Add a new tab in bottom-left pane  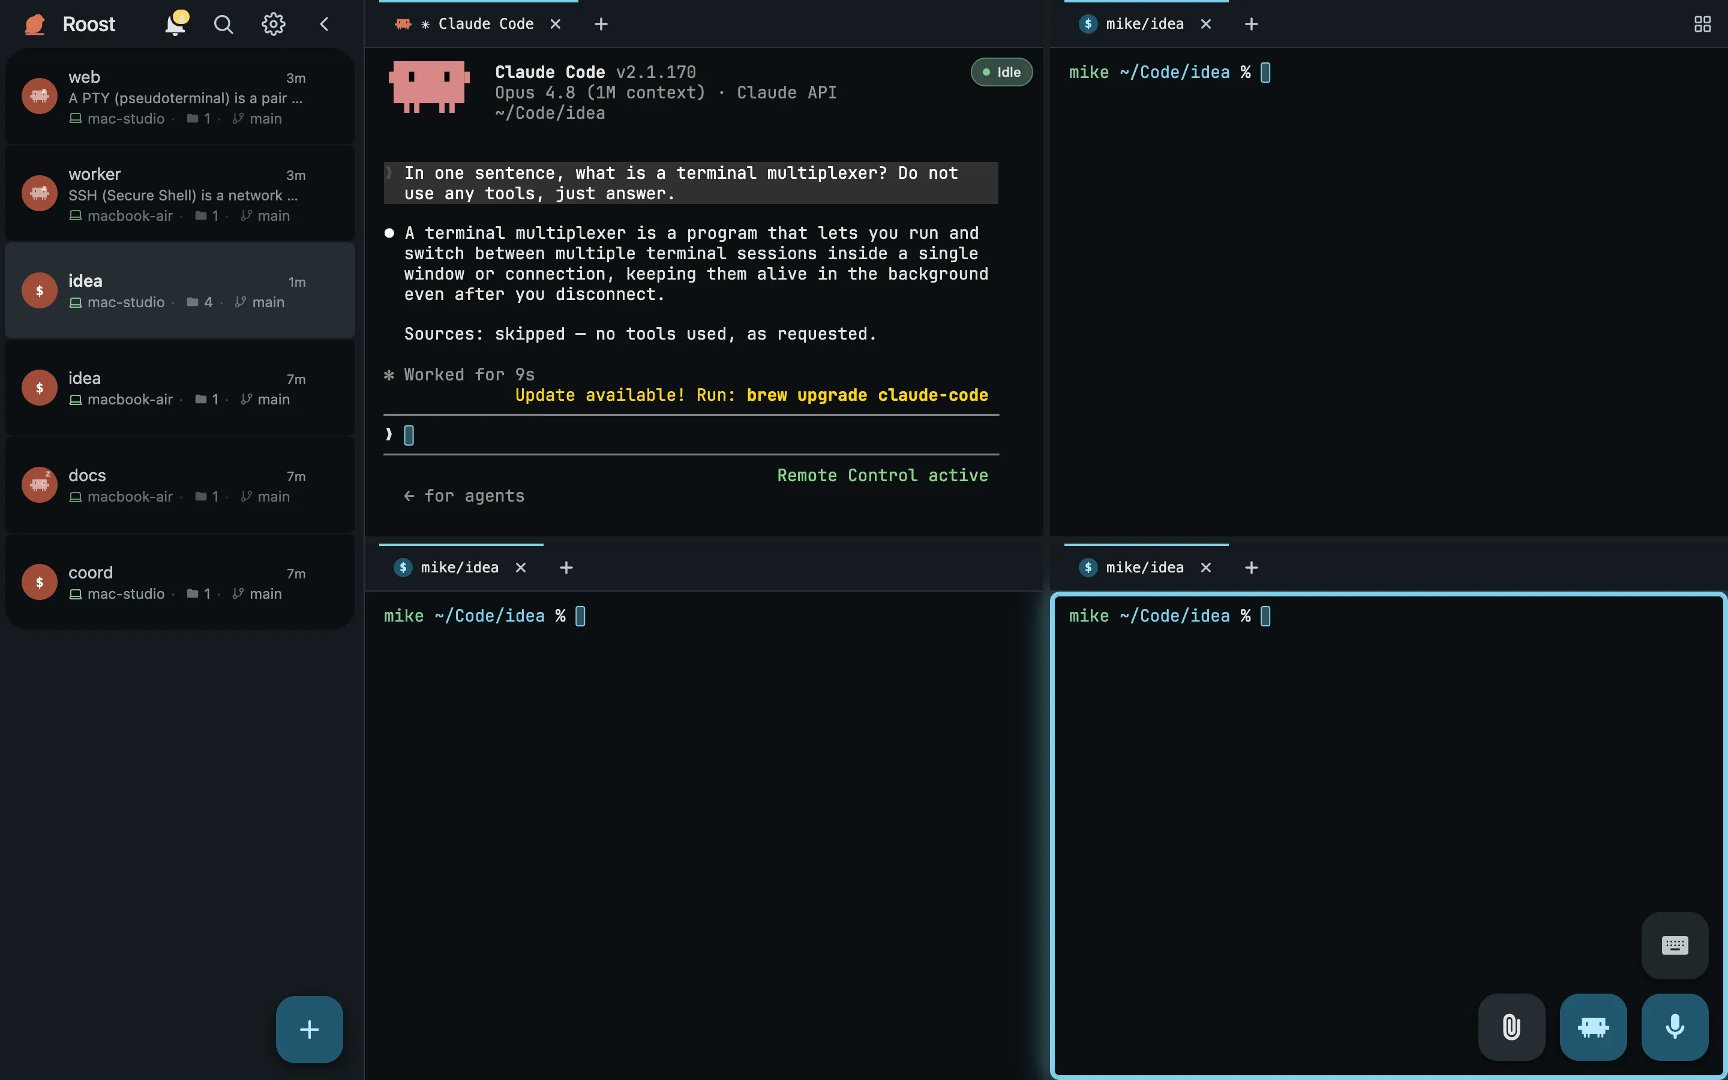point(566,567)
